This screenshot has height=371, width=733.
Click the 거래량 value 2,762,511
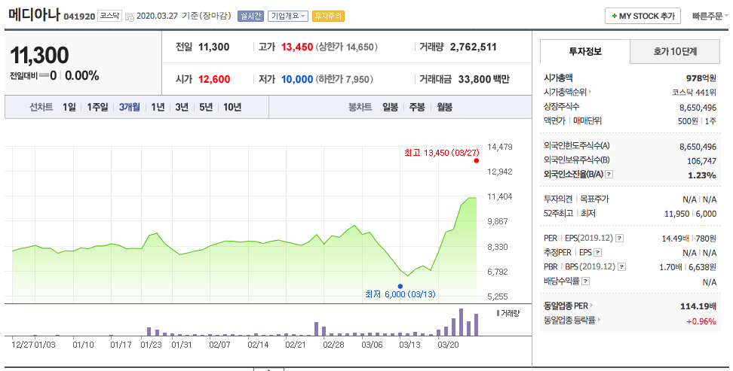pos(473,47)
